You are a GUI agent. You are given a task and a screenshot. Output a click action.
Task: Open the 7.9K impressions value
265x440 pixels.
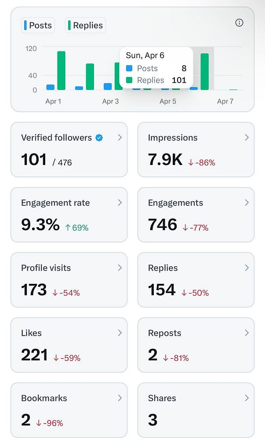pyautogui.click(x=165, y=160)
